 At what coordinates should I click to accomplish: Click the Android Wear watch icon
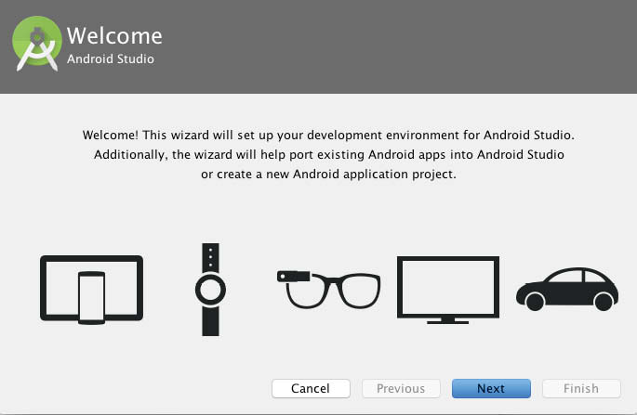click(210, 290)
